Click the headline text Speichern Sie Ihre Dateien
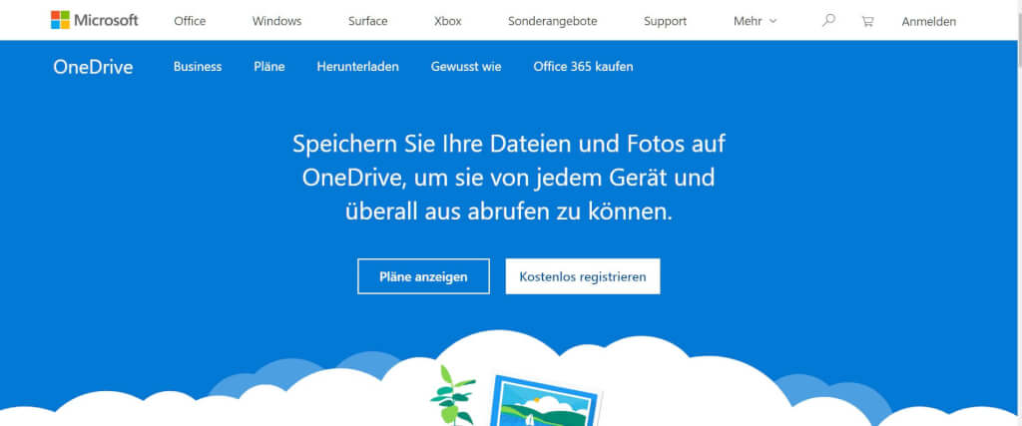The image size is (1022, 426). 508,178
